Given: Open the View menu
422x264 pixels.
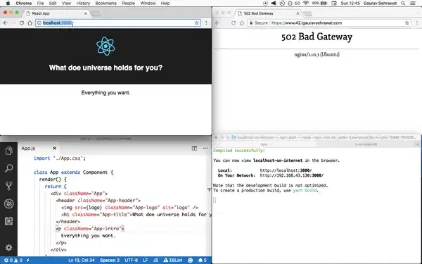Looking at the screenshot, I should pos(66,4).
